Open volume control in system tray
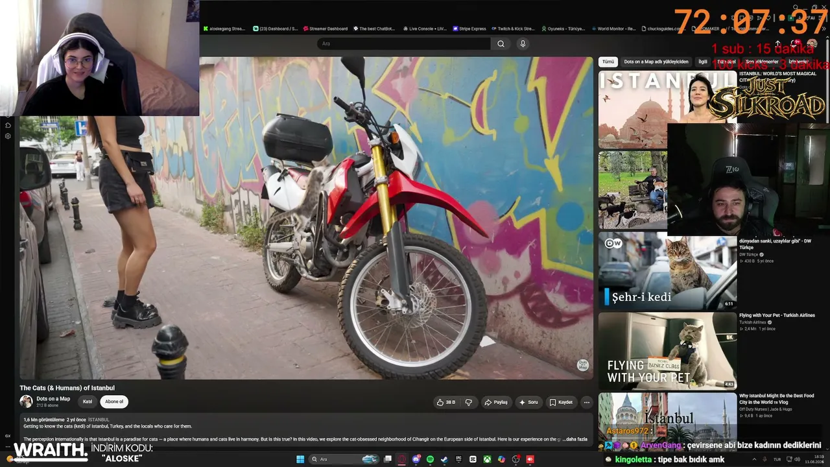Screen dimensions: 830x467 click(797, 459)
